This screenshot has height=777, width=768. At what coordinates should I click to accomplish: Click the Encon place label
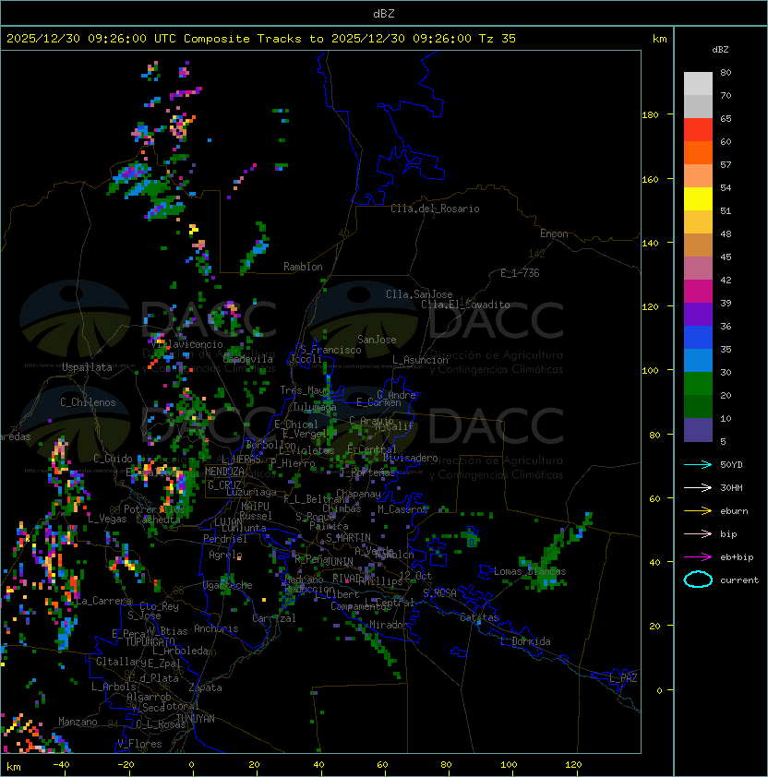(554, 233)
